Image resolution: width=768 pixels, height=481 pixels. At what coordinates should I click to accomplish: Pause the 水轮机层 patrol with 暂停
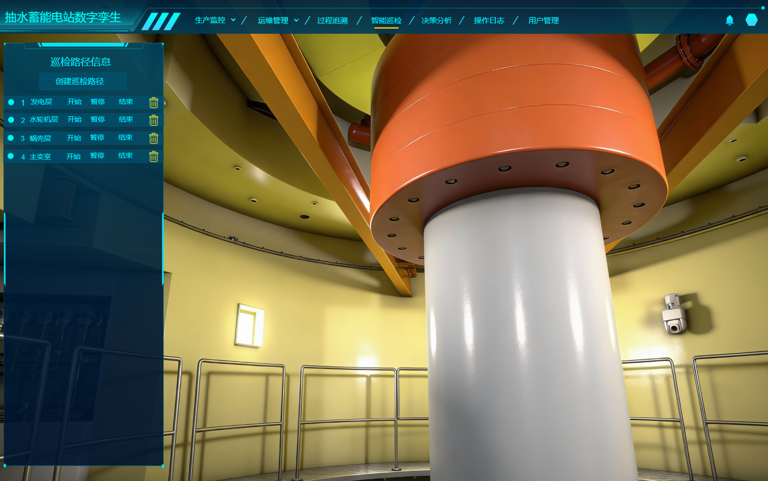coord(98,119)
